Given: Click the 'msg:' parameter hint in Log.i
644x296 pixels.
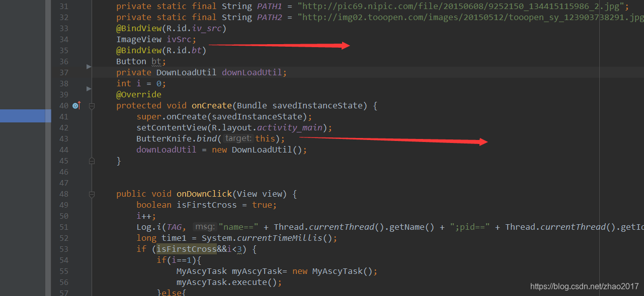Looking at the screenshot, I should point(205,227).
